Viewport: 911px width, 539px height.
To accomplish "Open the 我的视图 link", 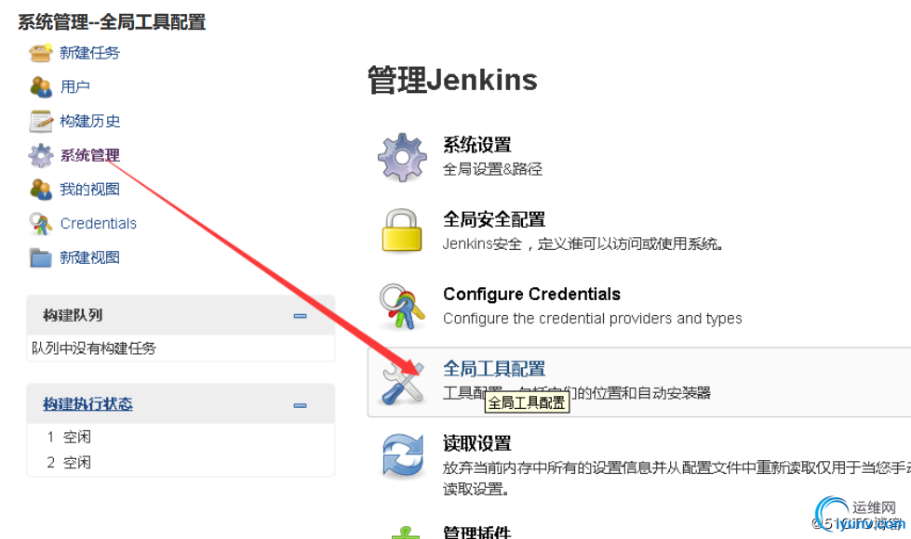I will point(90,190).
